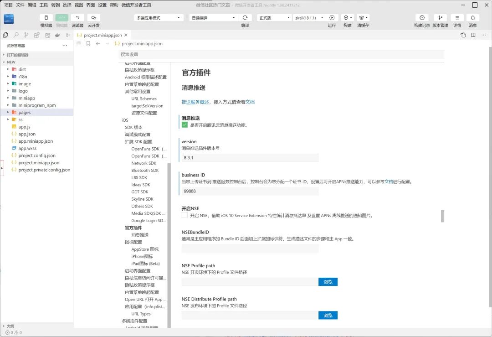
Task: Click the version input field showing 8.3.1
Action: pyautogui.click(x=250, y=158)
